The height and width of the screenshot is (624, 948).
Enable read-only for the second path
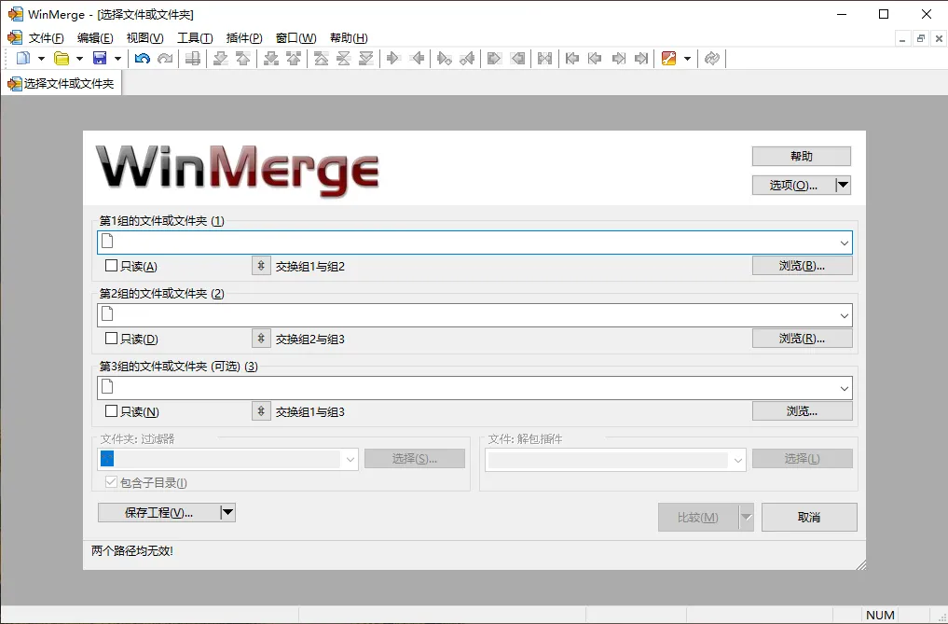[109, 338]
